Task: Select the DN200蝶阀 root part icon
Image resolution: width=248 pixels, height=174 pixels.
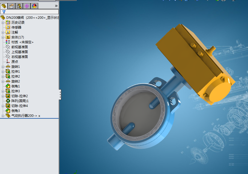Action: coord(3,17)
